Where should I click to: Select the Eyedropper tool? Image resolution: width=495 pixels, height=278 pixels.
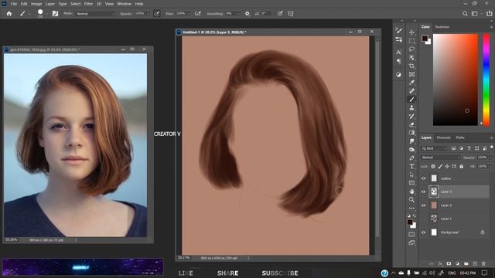click(411, 83)
